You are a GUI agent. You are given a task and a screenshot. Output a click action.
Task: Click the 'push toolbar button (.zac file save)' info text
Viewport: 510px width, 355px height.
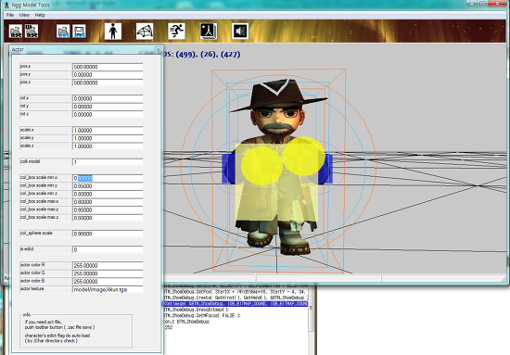(x=59, y=327)
